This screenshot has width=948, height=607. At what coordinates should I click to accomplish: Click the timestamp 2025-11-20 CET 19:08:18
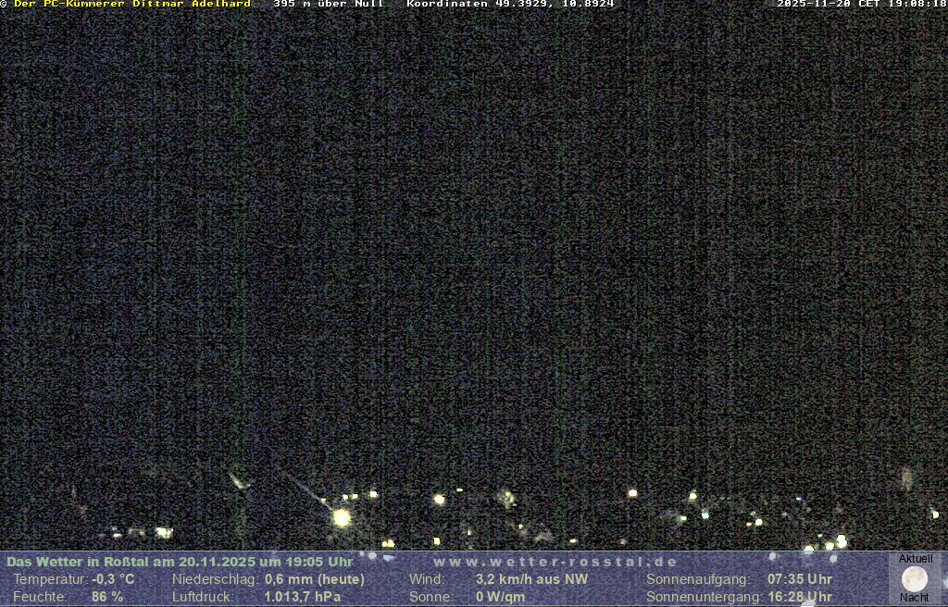[x=861, y=5]
